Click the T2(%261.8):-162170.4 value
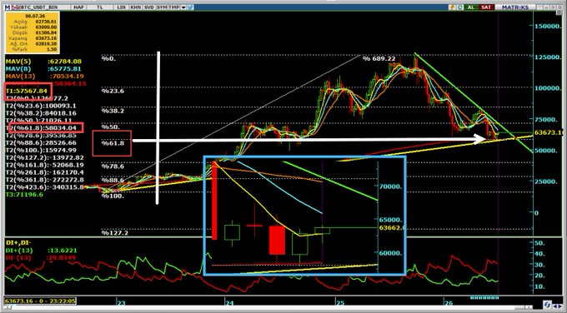 pos(44,172)
